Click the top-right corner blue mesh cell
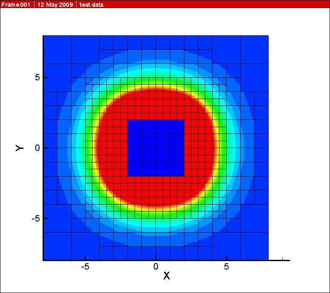Screen dimensions: 330x293 click(x=254, y=49)
